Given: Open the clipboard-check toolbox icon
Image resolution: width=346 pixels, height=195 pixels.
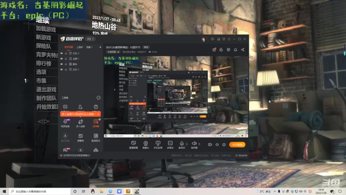Looking at the screenshot, I should pyautogui.click(x=96, y=107).
